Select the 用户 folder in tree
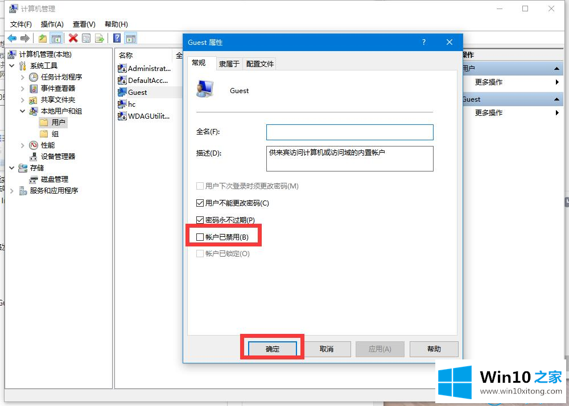The height and width of the screenshot is (406, 569). pyautogui.click(x=53, y=123)
